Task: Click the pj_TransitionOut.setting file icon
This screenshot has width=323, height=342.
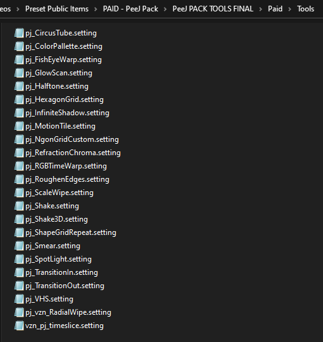Action: 19,286
